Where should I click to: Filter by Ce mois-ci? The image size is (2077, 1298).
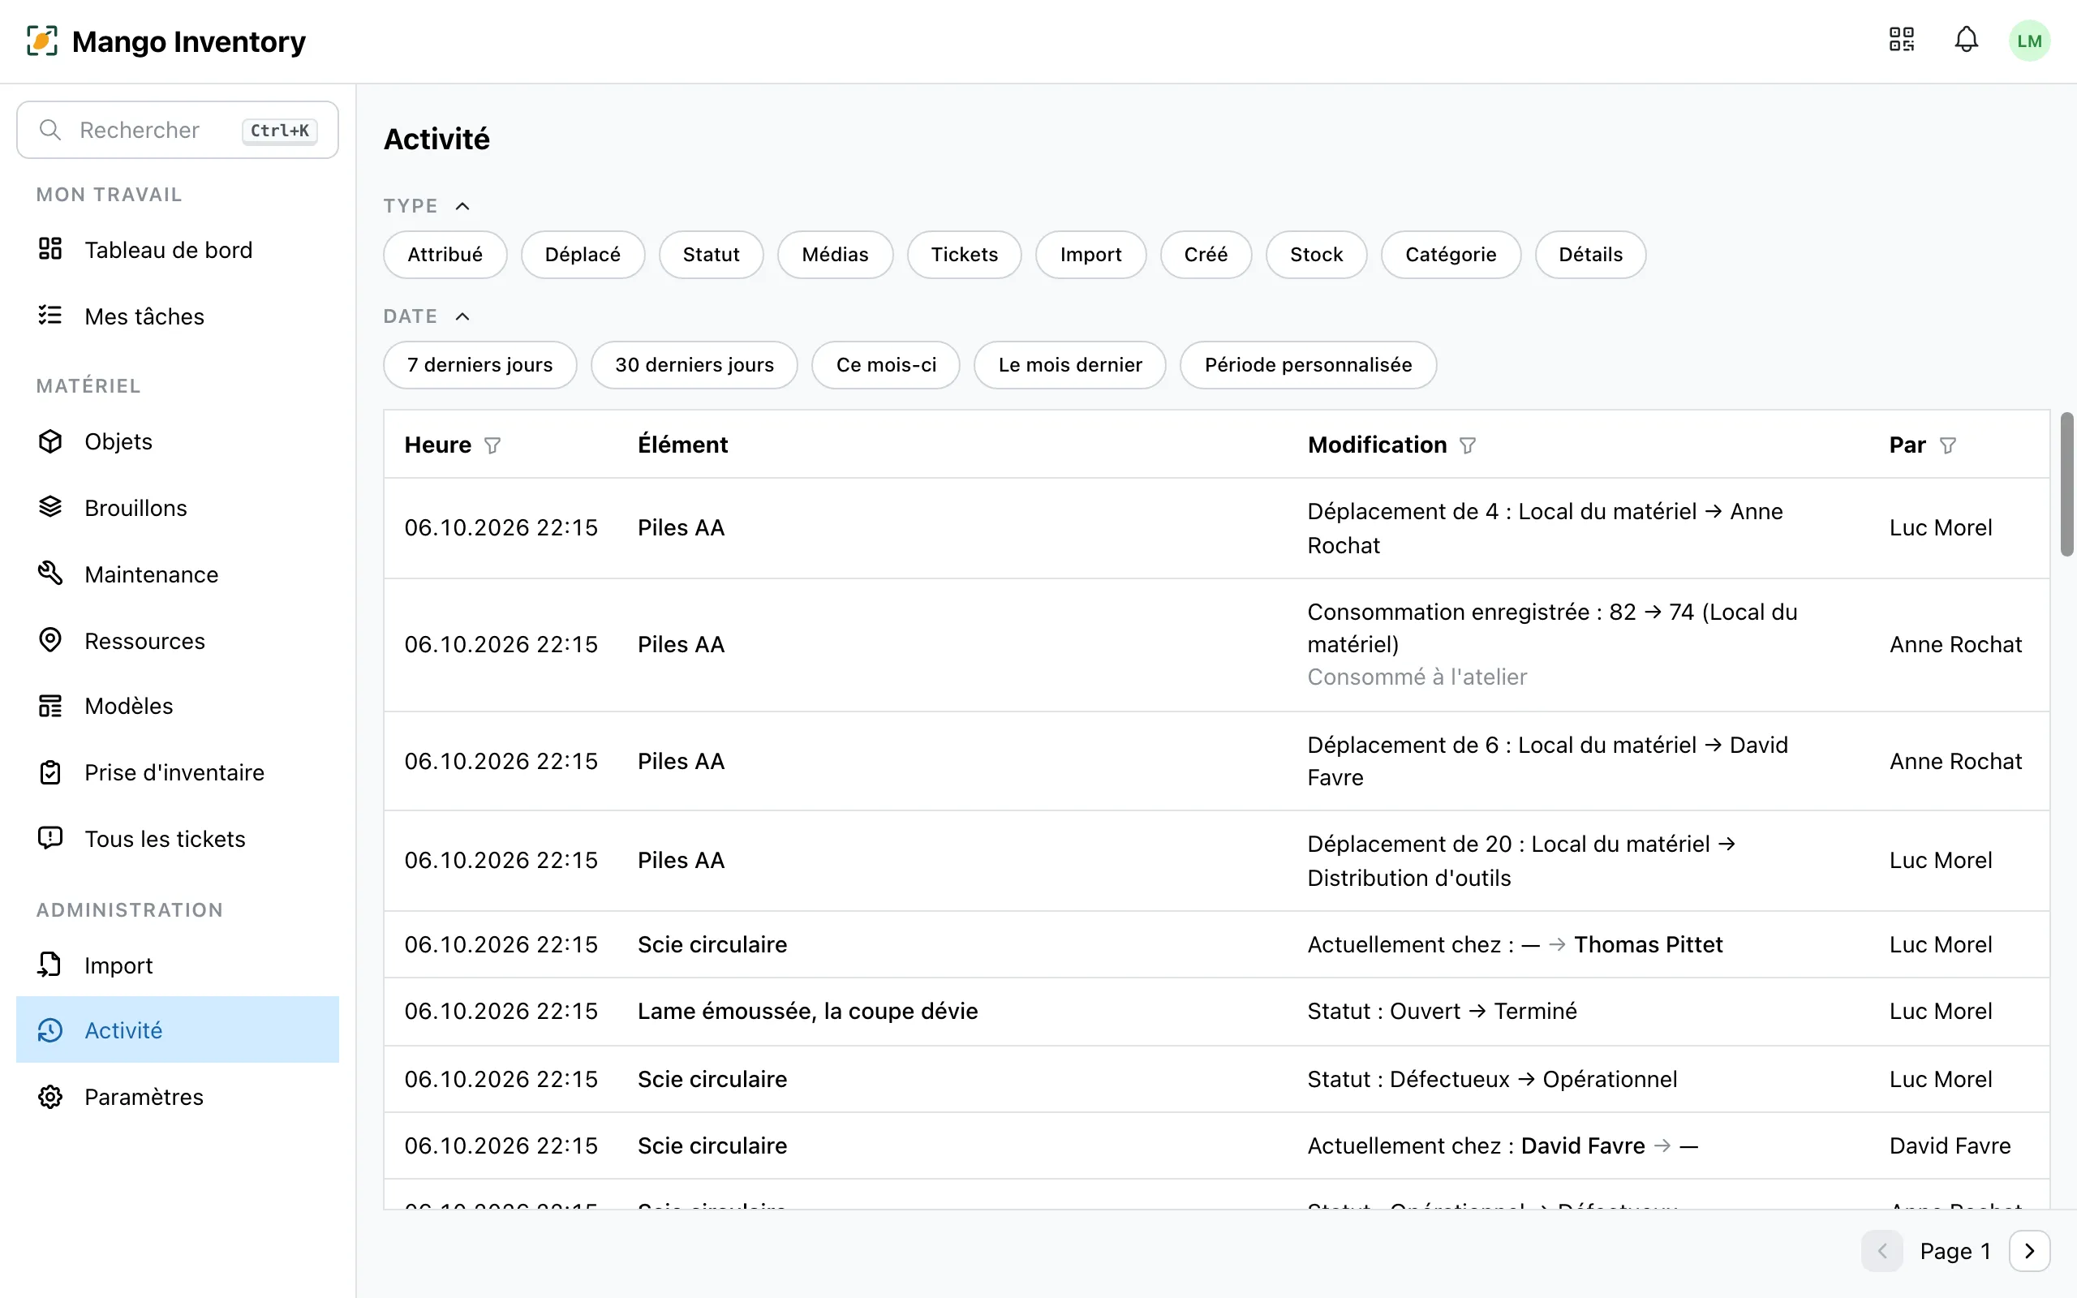point(886,365)
